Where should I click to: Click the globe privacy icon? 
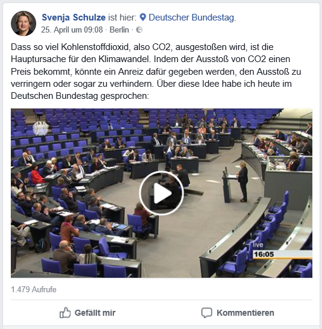139,30
